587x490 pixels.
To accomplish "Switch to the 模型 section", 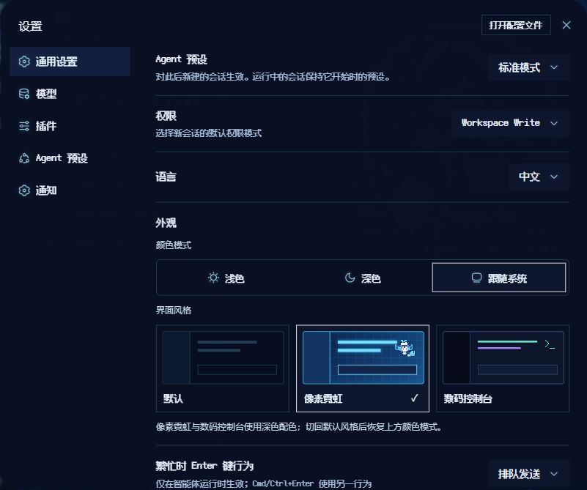I will pos(70,94).
